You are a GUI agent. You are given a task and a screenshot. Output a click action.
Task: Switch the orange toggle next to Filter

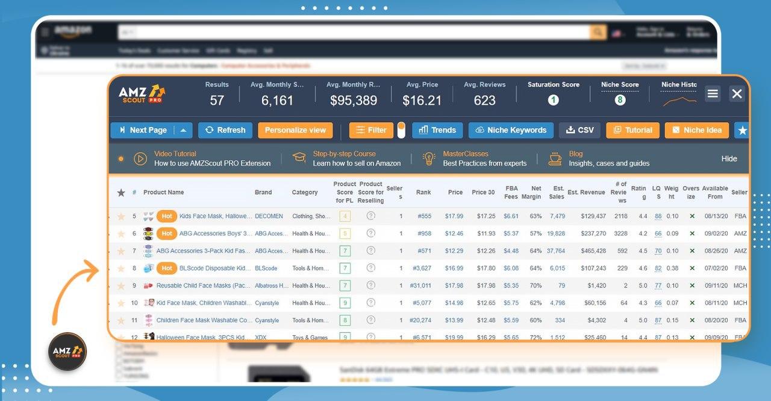pyautogui.click(x=402, y=130)
